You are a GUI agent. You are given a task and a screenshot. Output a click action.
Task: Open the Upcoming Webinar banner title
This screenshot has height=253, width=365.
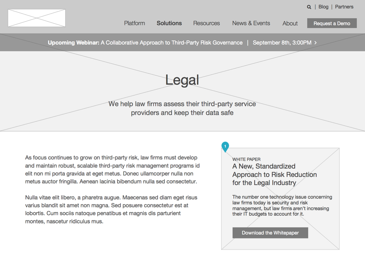pyautogui.click(x=145, y=43)
